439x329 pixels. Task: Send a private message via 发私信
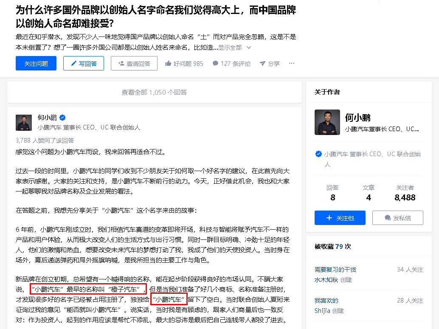click(x=397, y=218)
